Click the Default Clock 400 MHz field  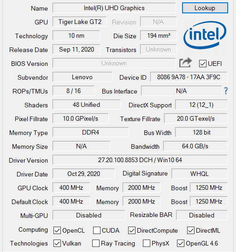tap(71, 201)
